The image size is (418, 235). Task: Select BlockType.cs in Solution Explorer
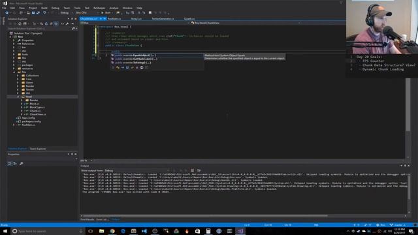pyautogui.click(x=37, y=107)
